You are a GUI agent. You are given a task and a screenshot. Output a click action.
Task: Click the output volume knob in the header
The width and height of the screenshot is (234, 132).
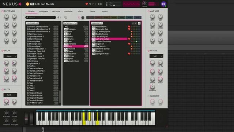(144, 3)
